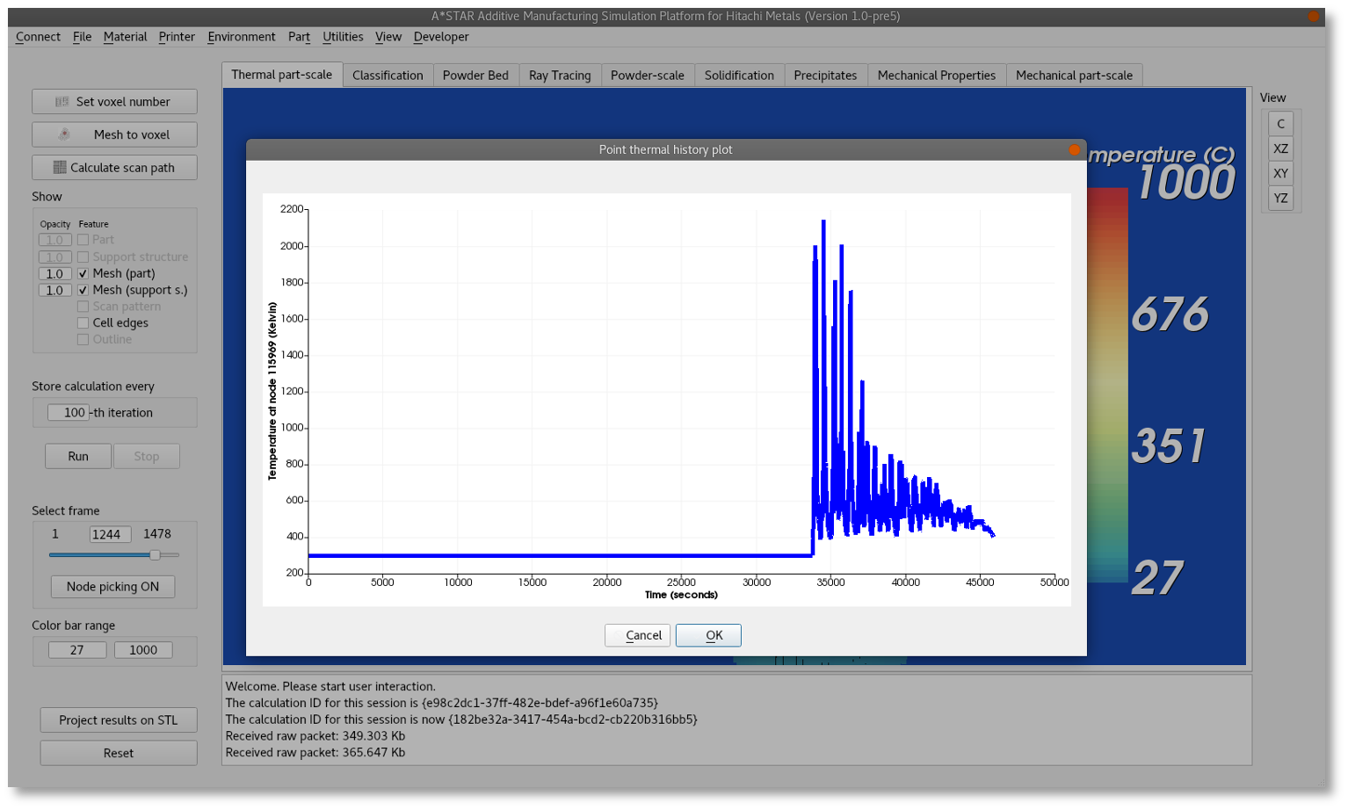Click the Node picking ON button

[112, 587]
